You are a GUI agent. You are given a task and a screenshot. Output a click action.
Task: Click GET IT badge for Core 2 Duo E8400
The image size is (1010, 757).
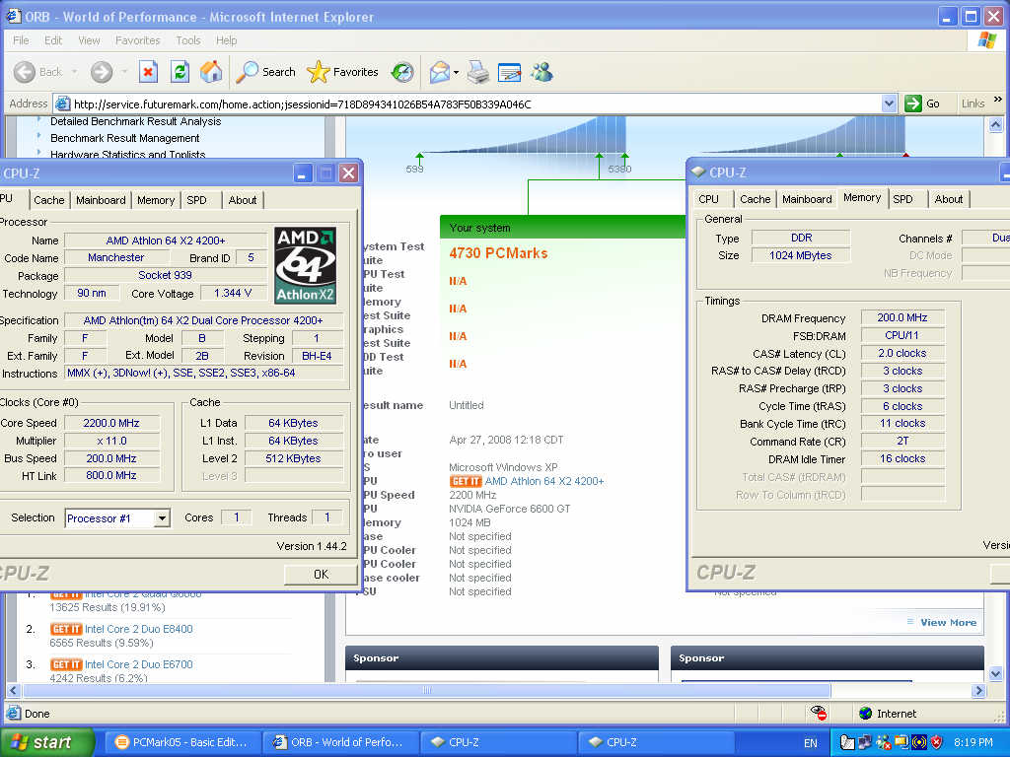[66, 629]
